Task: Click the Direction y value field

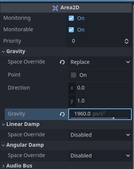Action: tap(104, 101)
